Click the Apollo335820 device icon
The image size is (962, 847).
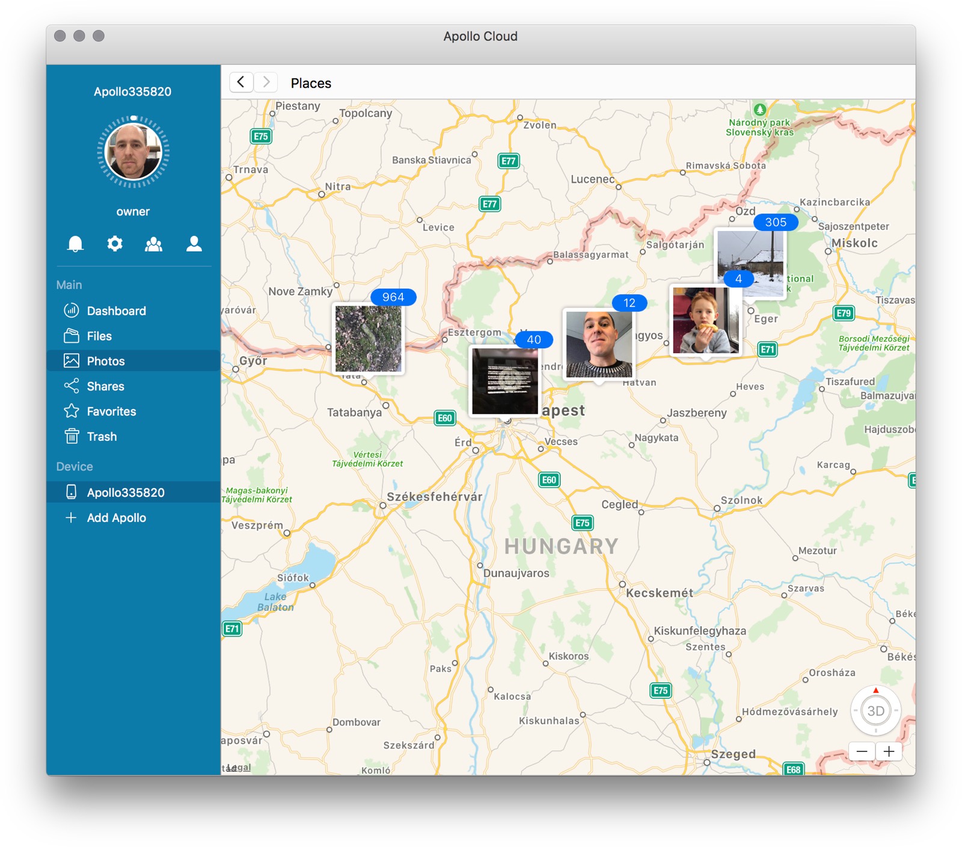tap(72, 492)
